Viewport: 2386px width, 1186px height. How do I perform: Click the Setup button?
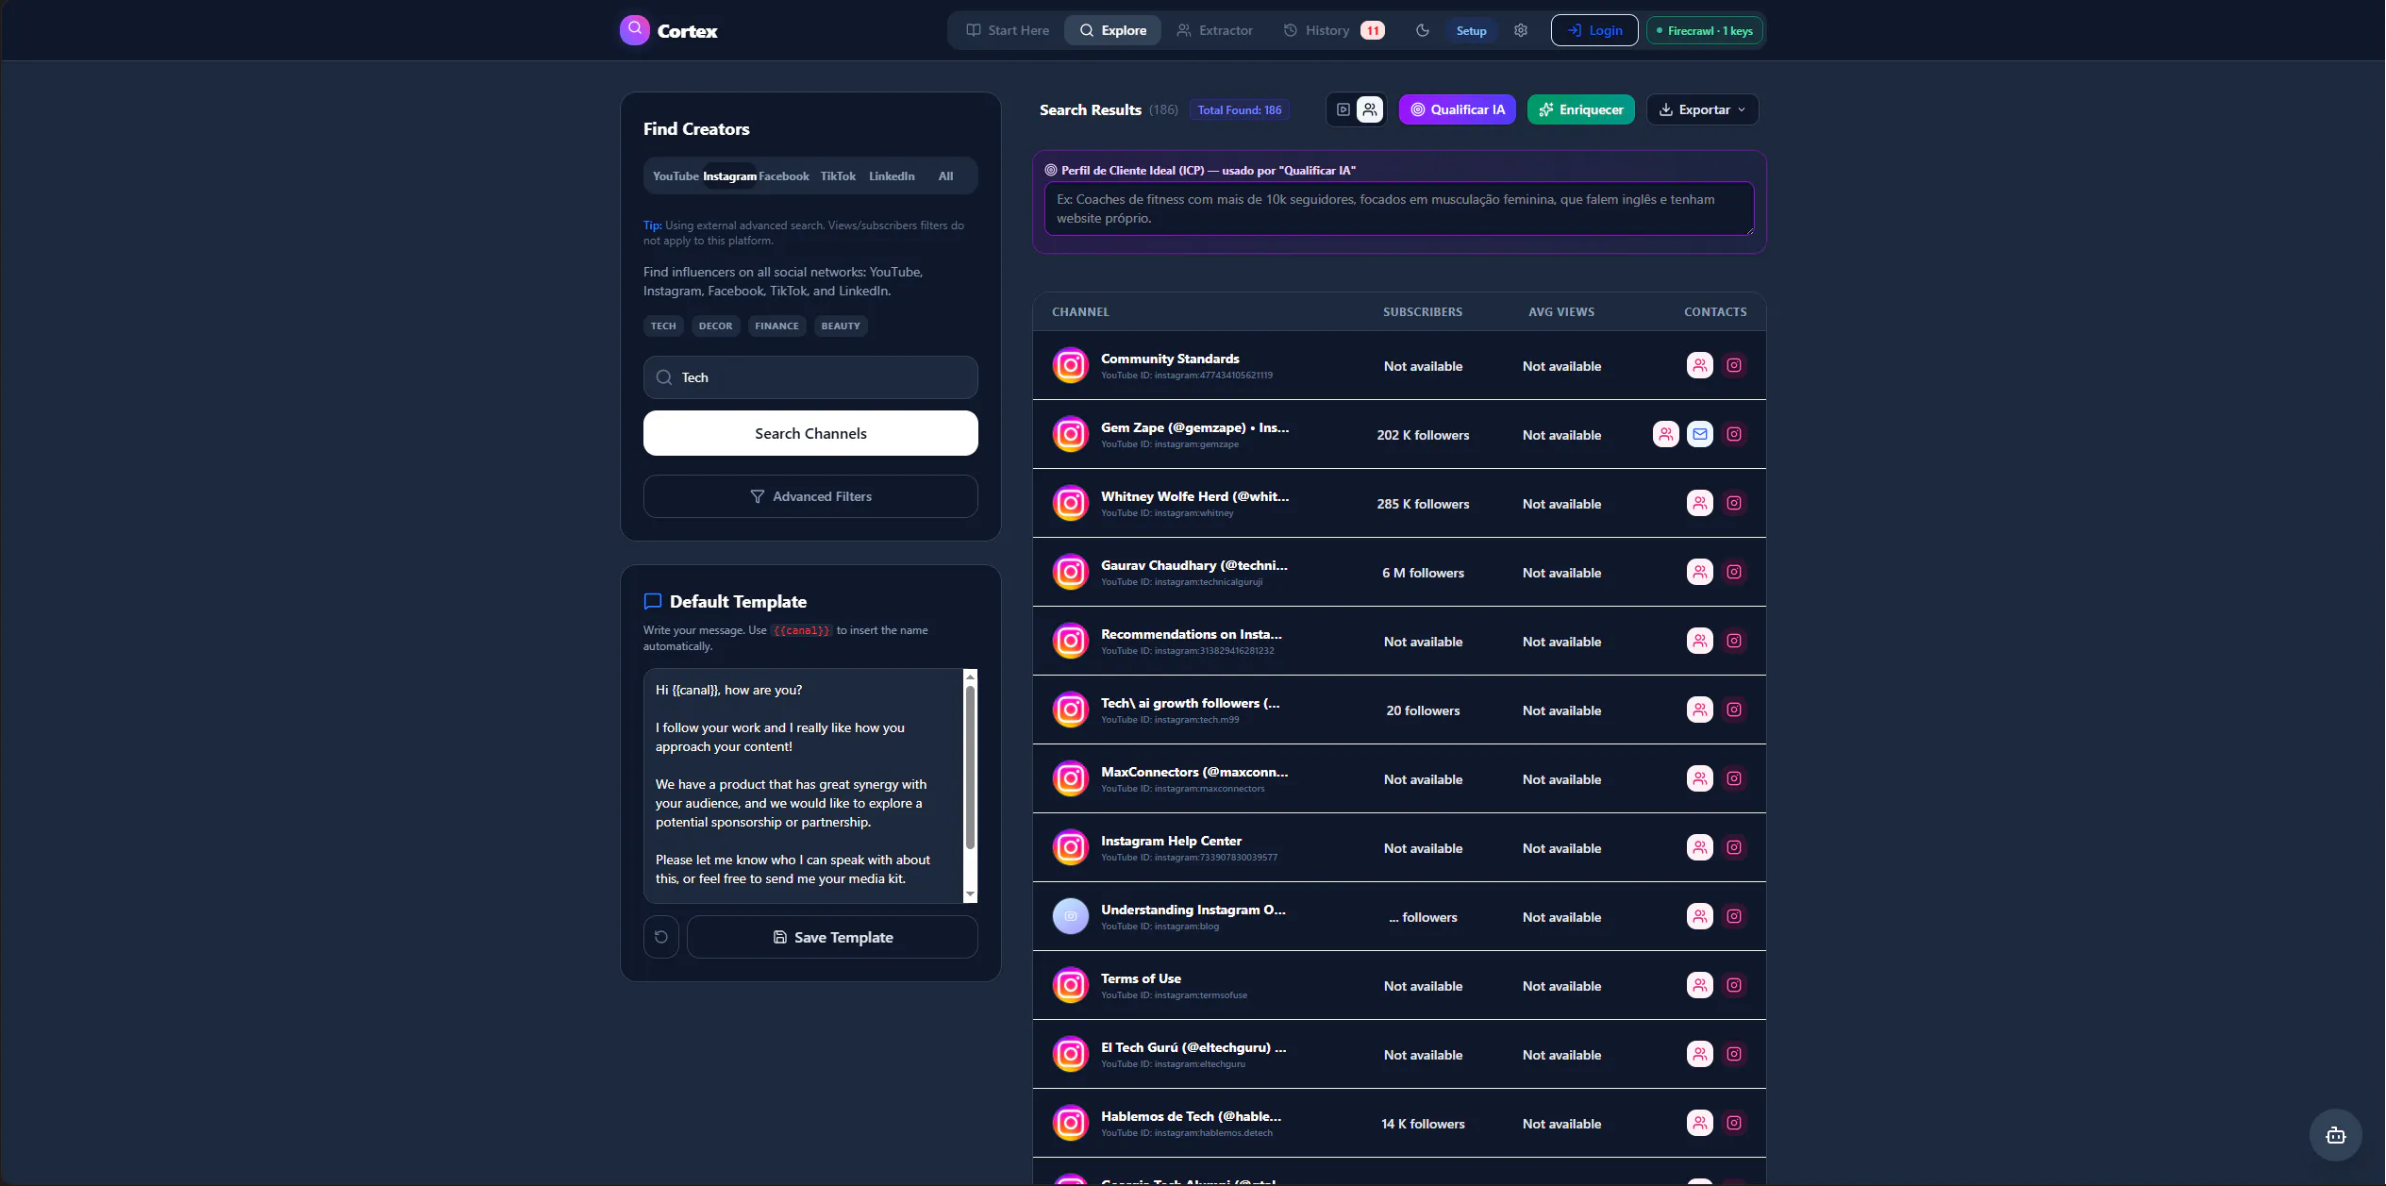(1471, 31)
